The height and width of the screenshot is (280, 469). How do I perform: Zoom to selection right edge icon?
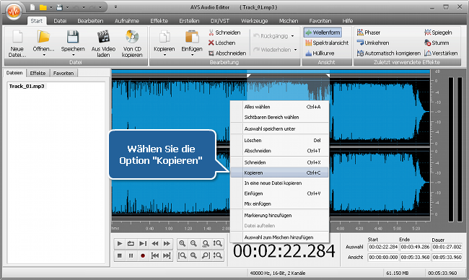(x=206, y=255)
